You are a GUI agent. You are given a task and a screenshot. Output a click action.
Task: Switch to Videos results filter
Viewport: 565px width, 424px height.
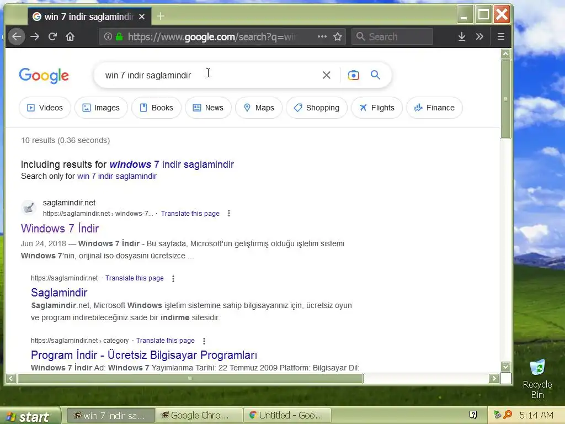(x=45, y=108)
